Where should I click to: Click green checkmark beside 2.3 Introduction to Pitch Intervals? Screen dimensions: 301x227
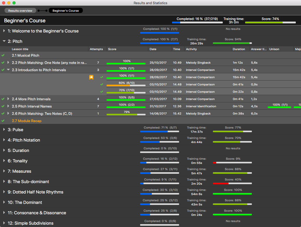click(x=3, y=70)
